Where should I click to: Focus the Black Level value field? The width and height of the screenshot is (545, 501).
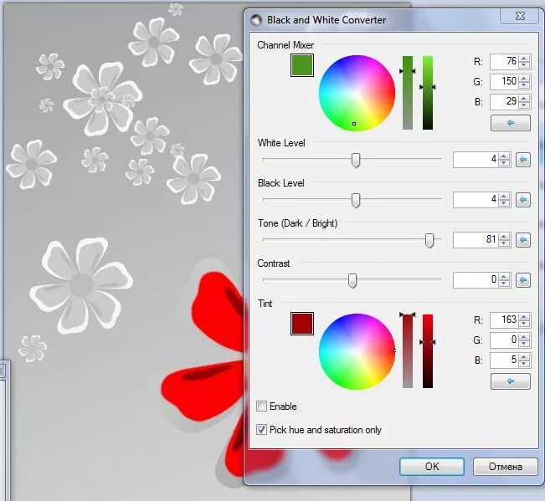pos(476,200)
